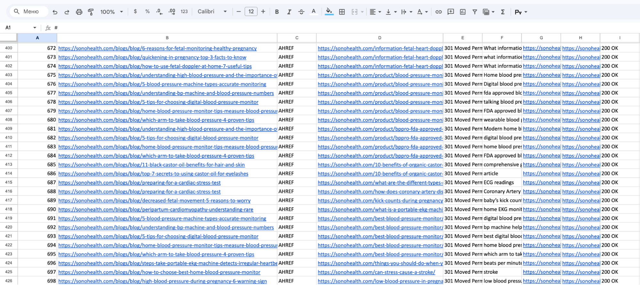Decrease font size with minus button
The image size is (640, 285).
[x=239, y=12]
